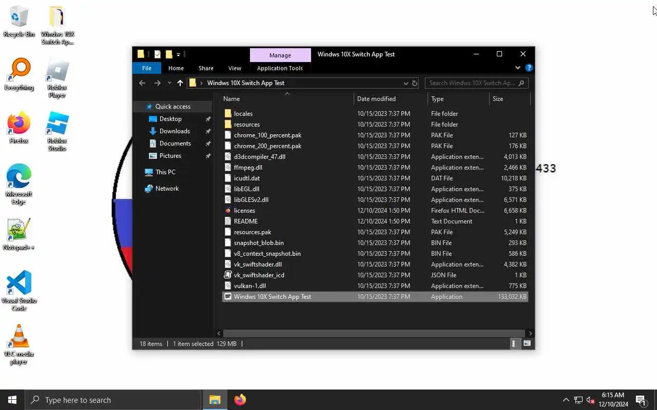The width and height of the screenshot is (657, 410).
Task: Sort files by Type column header
Action: [x=458, y=99]
